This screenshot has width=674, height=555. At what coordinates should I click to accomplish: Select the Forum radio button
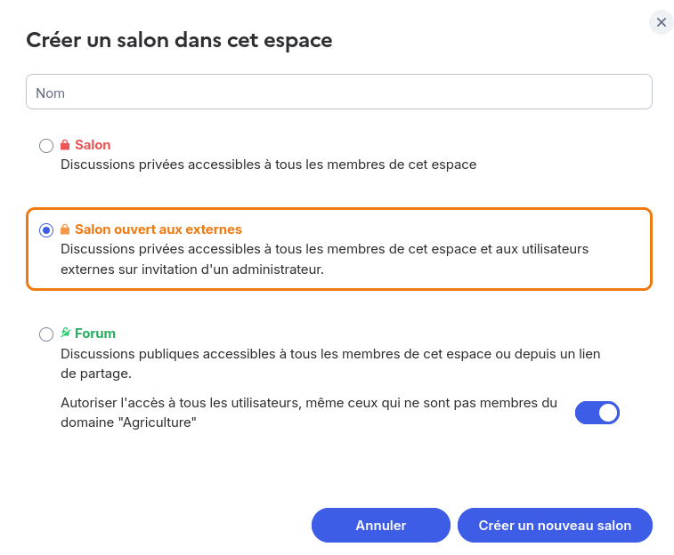[46, 334]
